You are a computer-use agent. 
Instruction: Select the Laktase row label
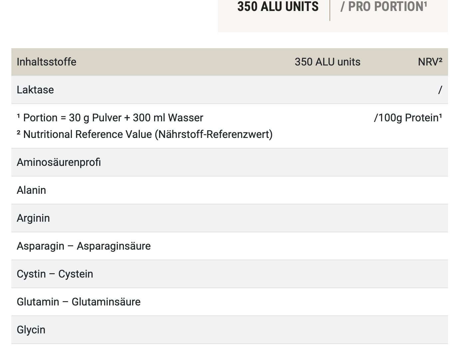[35, 90]
